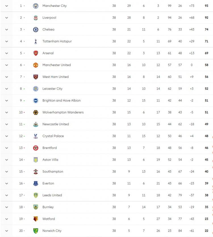Expand the Leeds United row chevron
This screenshot has width=213, height=237.
[x=7, y=195]
